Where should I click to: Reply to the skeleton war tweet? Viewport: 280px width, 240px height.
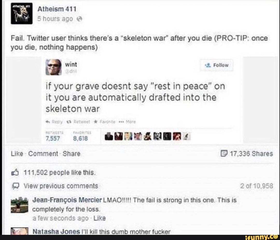click(54, 122)
